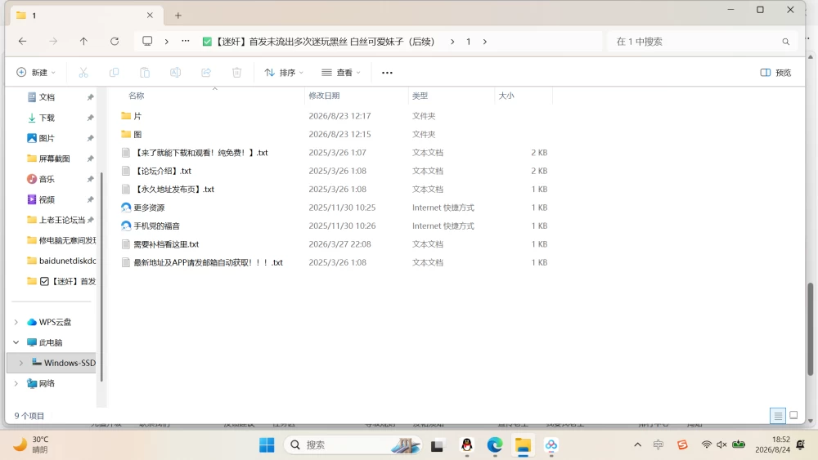Open the new tab plus button
Screen dimensions: 818x460
pos(178,15)
